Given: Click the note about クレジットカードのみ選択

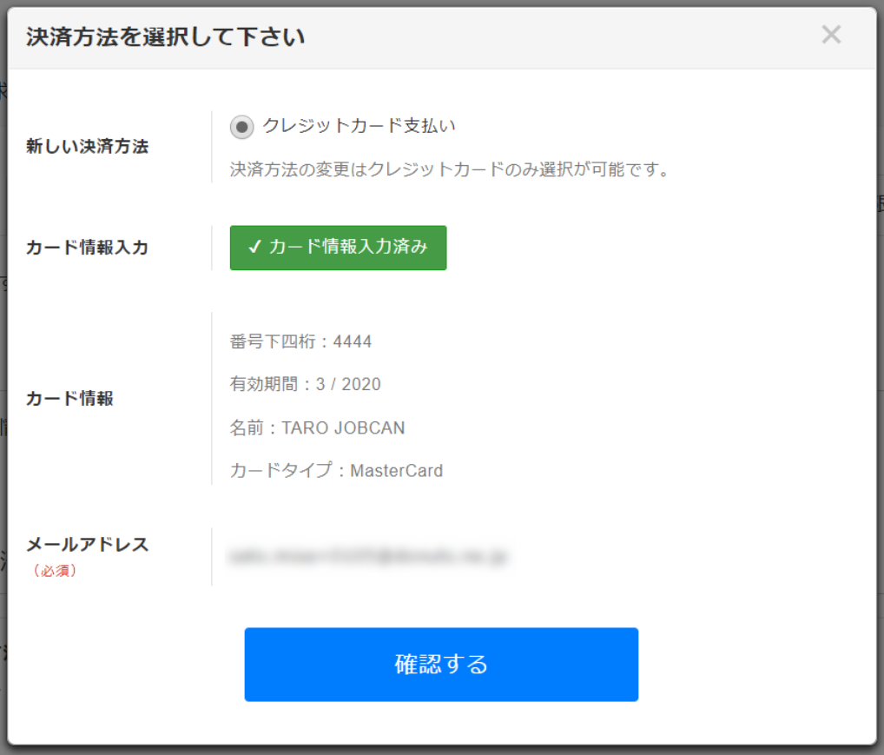Looking at the screenshot, I should tap(451, 169).
